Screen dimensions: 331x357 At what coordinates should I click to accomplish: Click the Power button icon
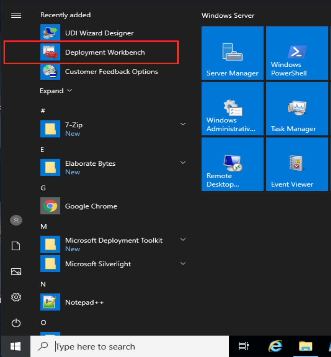[16, 323]
